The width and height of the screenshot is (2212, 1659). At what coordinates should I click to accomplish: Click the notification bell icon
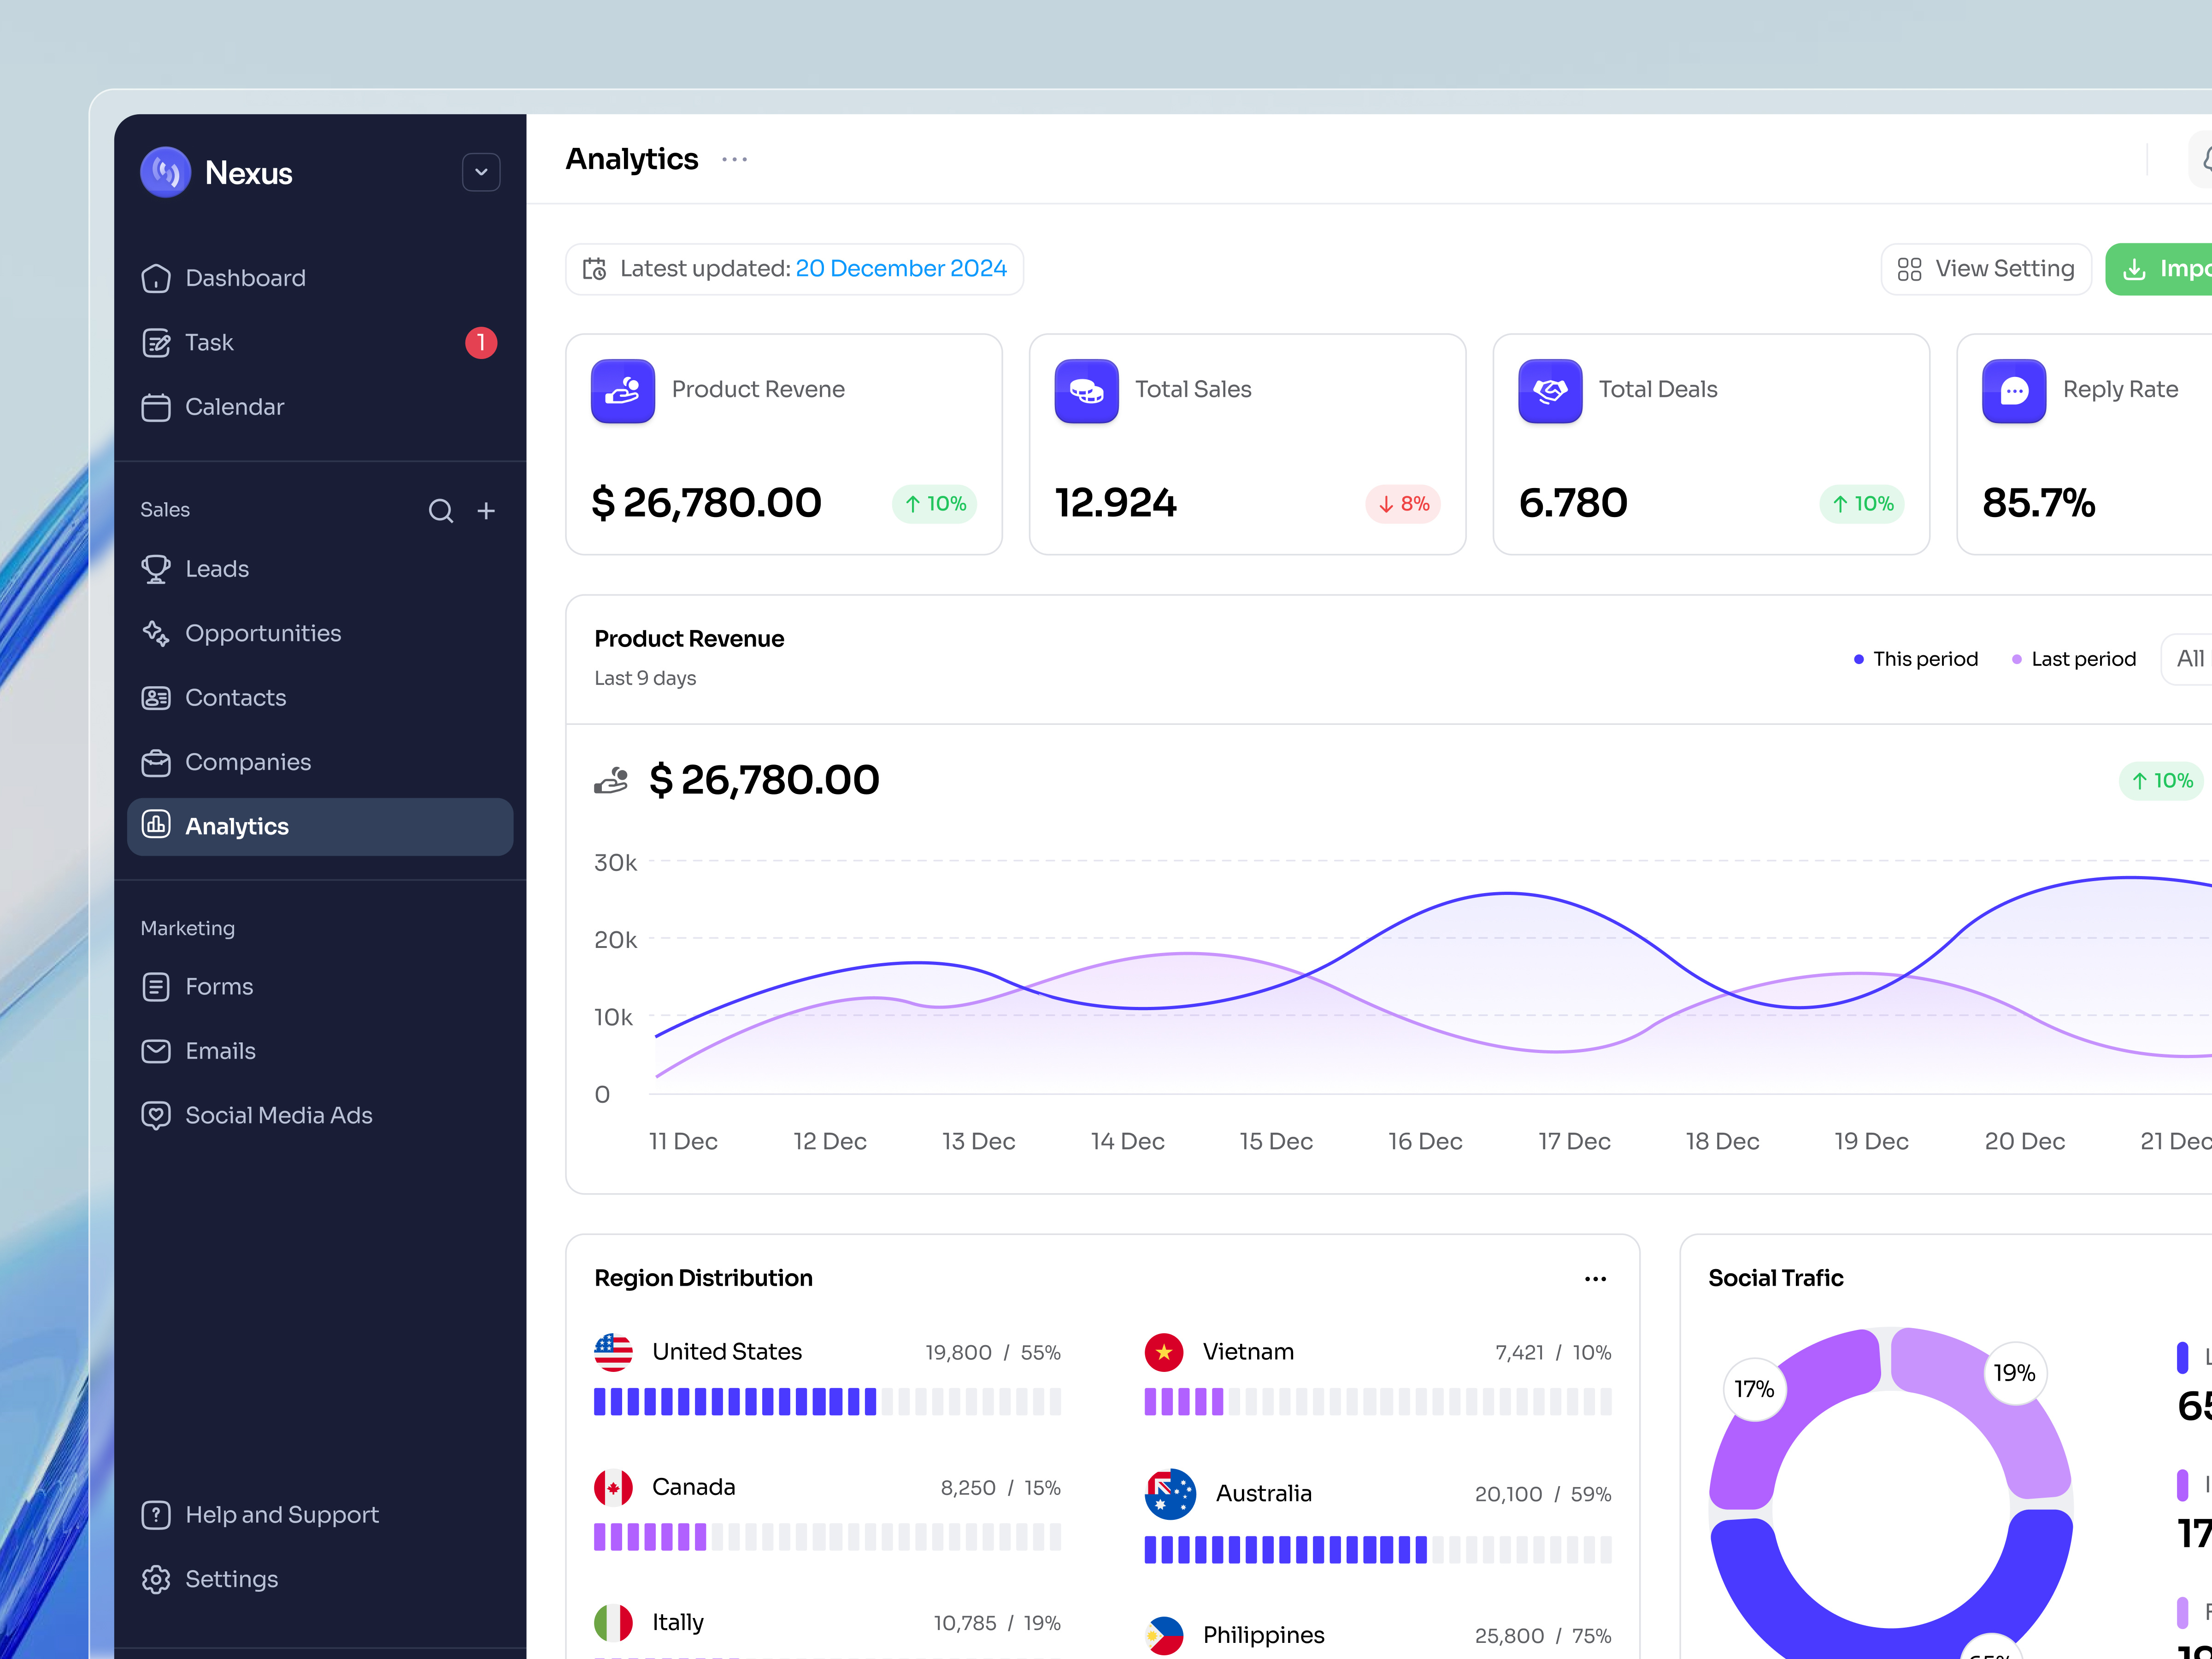[2204, 159]
